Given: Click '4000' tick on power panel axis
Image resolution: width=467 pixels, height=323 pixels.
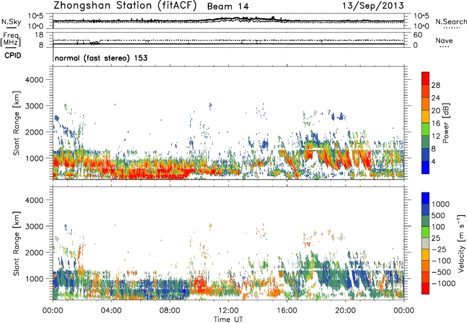Looking at the screenshot, I should pyautogui.click(x=34, y=80).
